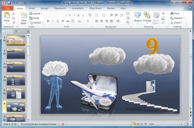Toggle Italic text formatting
This screenshot has height=128, width=194.
(53, 21)
